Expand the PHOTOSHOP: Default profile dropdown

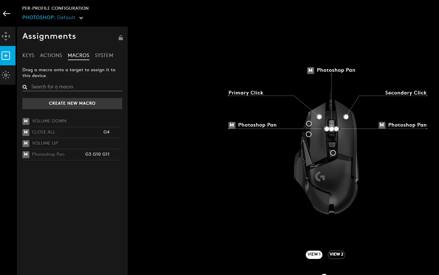tap(81, 18)
